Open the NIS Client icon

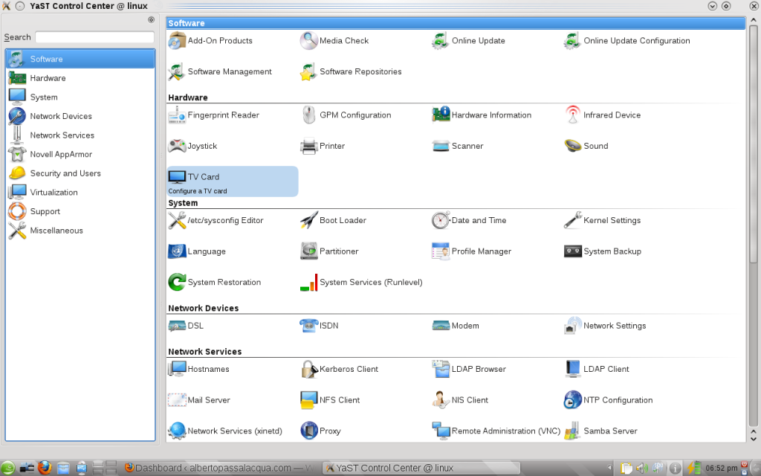441,400
